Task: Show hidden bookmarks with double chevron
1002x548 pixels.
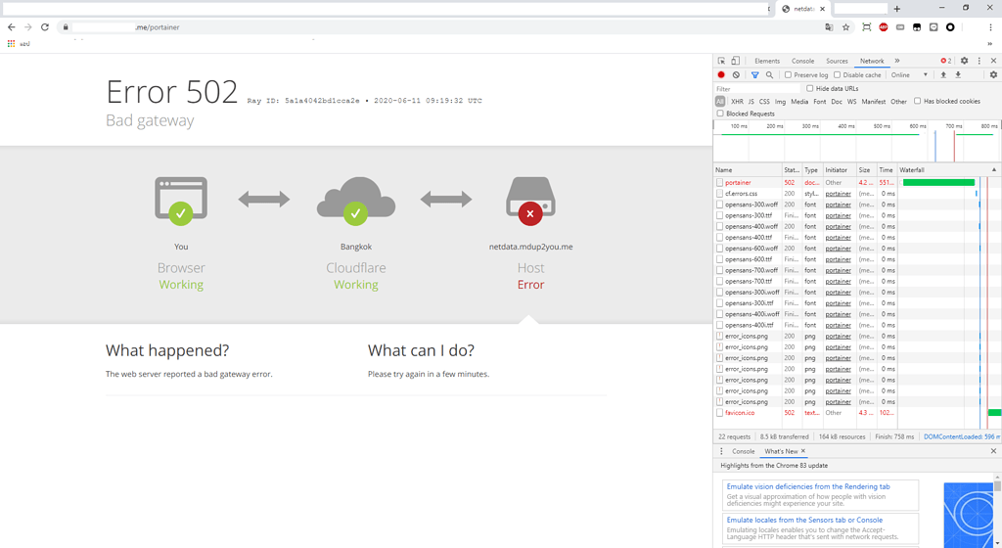Action: [x=990, y=43]
